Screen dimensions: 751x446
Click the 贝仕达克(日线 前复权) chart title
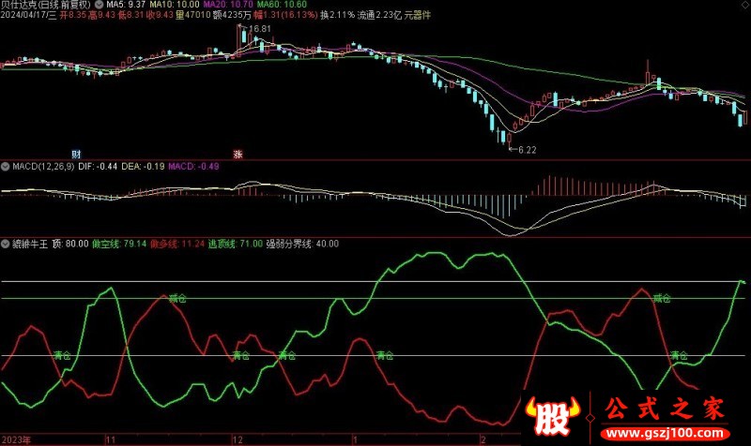(x=45, y=5)
